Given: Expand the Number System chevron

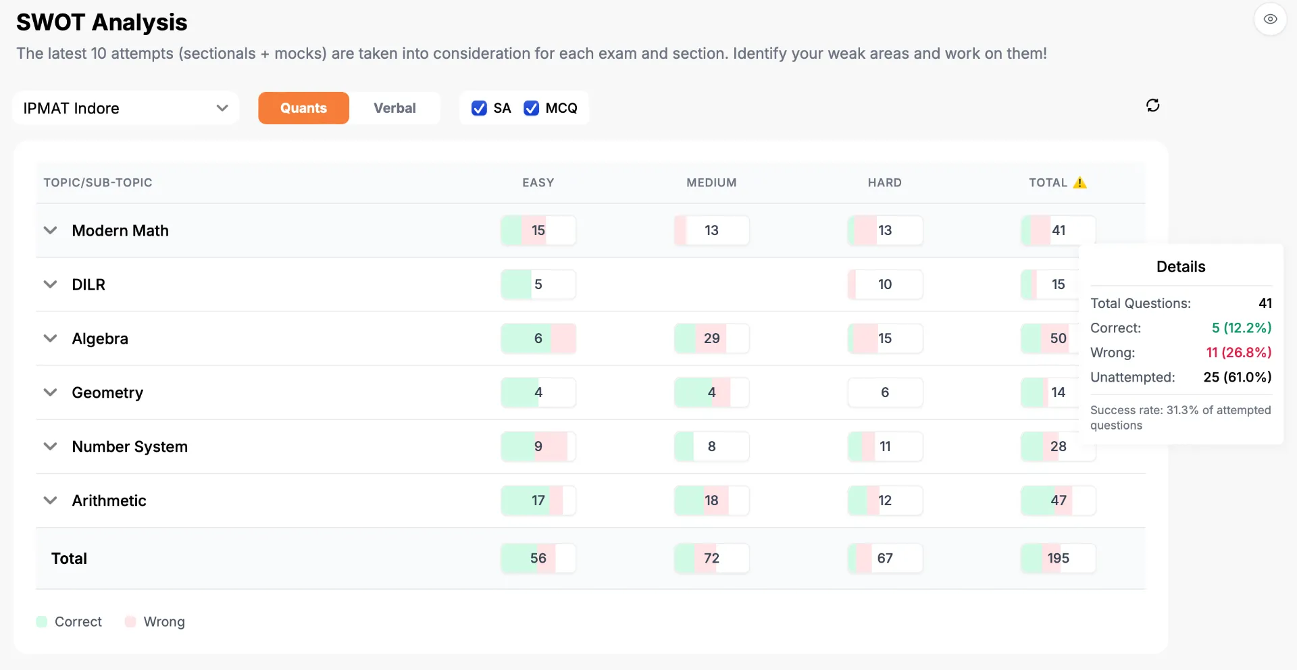Looking at the screenshot, I should tap(50, 446).
